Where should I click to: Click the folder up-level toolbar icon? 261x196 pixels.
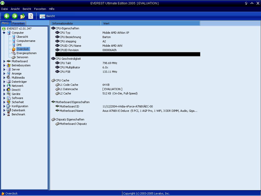23,16
